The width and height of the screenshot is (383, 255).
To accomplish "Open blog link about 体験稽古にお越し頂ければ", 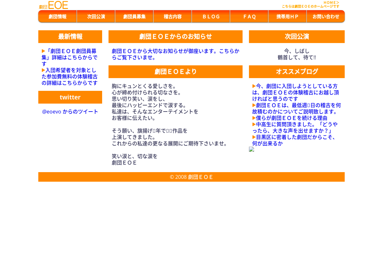I will click(x=296, y=92).
